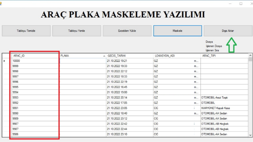This screenshot has height=142, width=253.
Task: Select the ARAC_ID cell 9991
Action: click(36, 108)
